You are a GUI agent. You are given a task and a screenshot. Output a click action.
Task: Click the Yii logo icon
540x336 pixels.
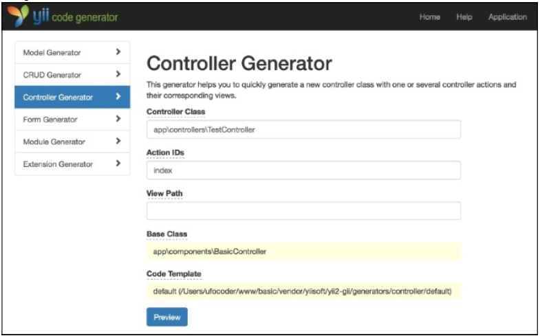click(x=18, y=16)
